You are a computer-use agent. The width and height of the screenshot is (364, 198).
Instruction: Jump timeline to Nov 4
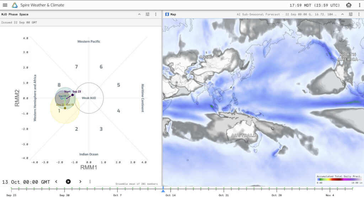330,195
